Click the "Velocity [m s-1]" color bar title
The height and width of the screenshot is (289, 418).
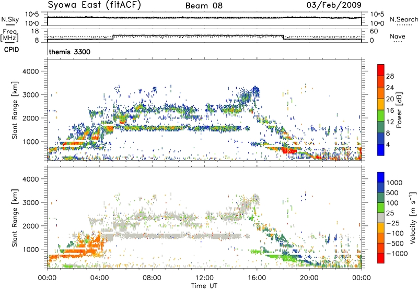point(413,218)
